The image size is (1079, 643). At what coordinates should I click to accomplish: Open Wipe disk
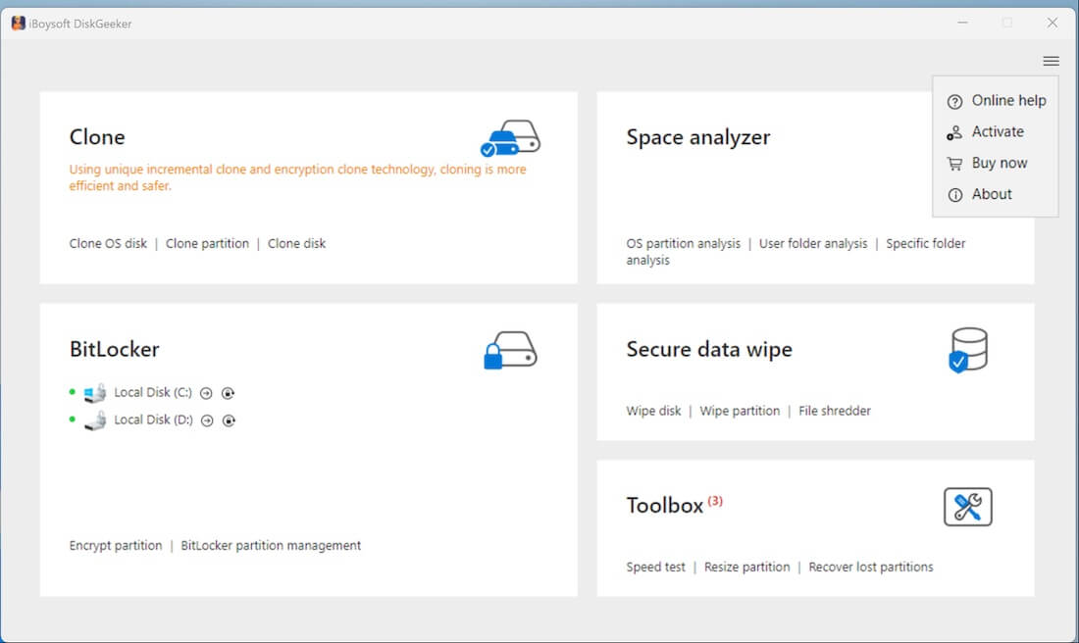click(x=653, y=411)
